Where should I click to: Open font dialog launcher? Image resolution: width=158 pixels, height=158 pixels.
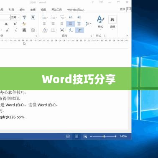(x=36, y=36)
